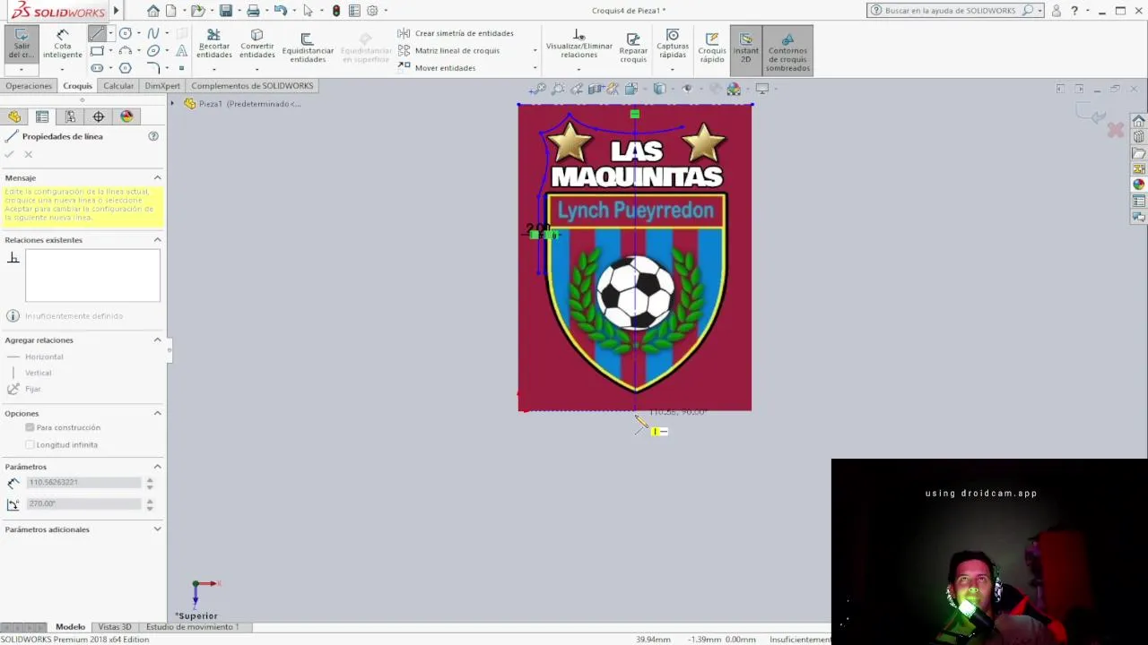The image size is (1148, 645).
Task: Collapse the Opciones section
Action: coord(158,413)
